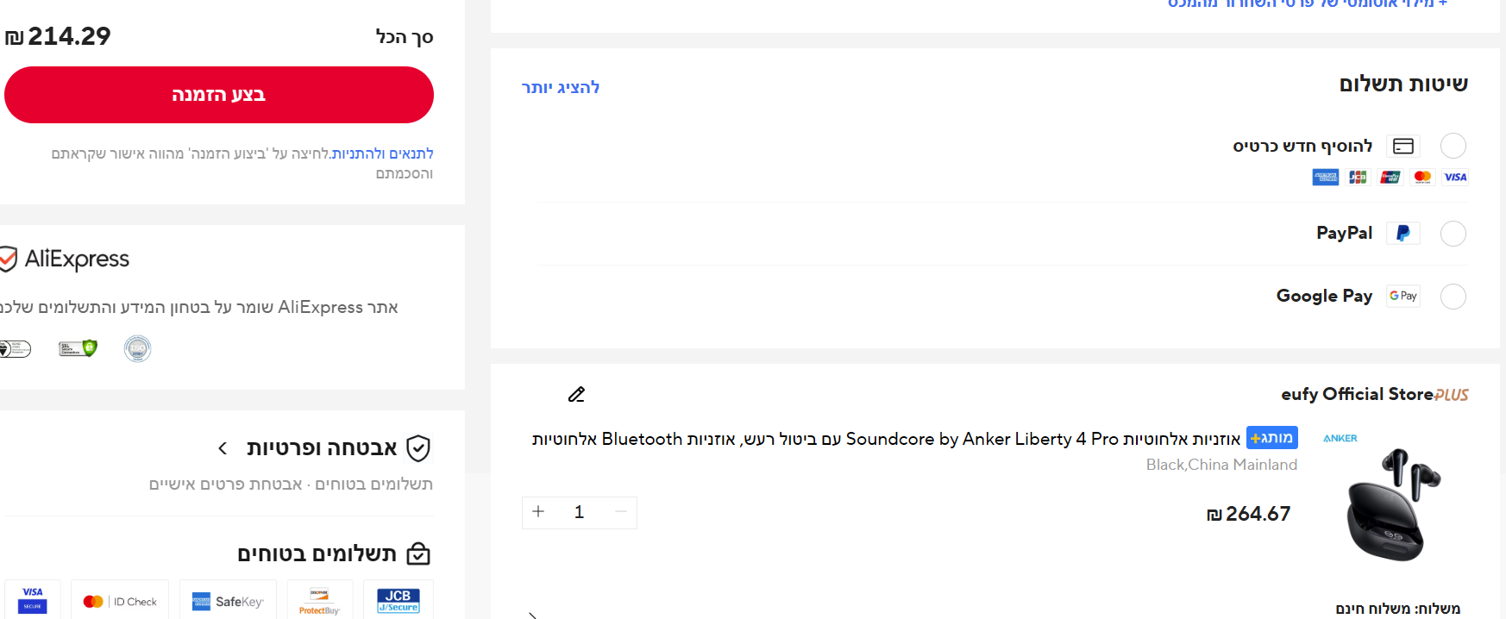Click the credit card icon

1403,147
